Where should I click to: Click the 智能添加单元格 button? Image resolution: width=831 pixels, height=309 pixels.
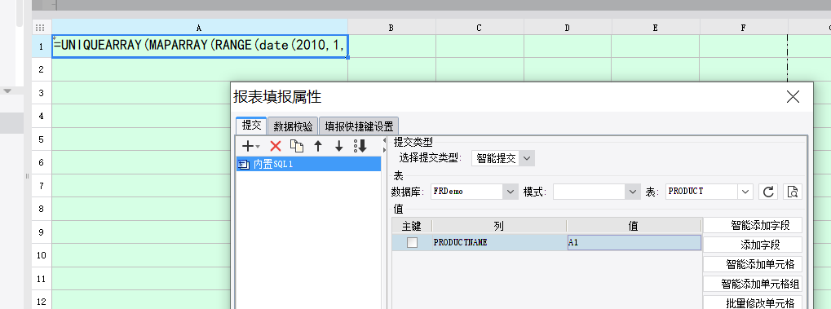pyautogui.click(x=753, y=264)
